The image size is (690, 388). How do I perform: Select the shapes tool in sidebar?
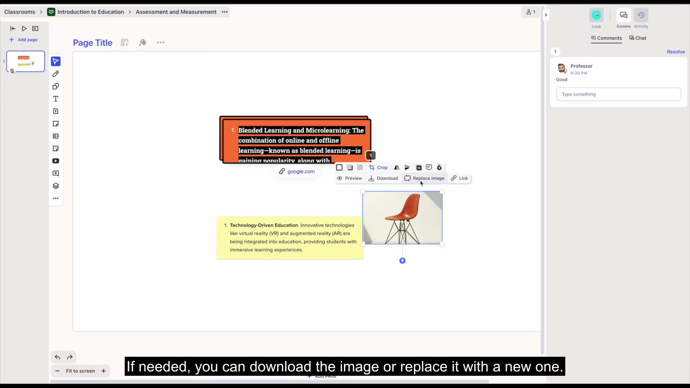pyautogui.click(x=56, y=87)
